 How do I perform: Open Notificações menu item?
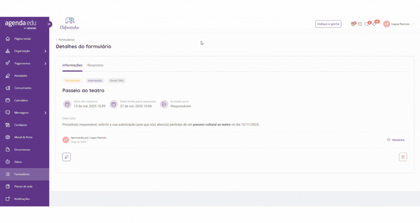tap(25, 199)
